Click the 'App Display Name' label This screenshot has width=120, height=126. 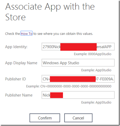tap(21, 63)
